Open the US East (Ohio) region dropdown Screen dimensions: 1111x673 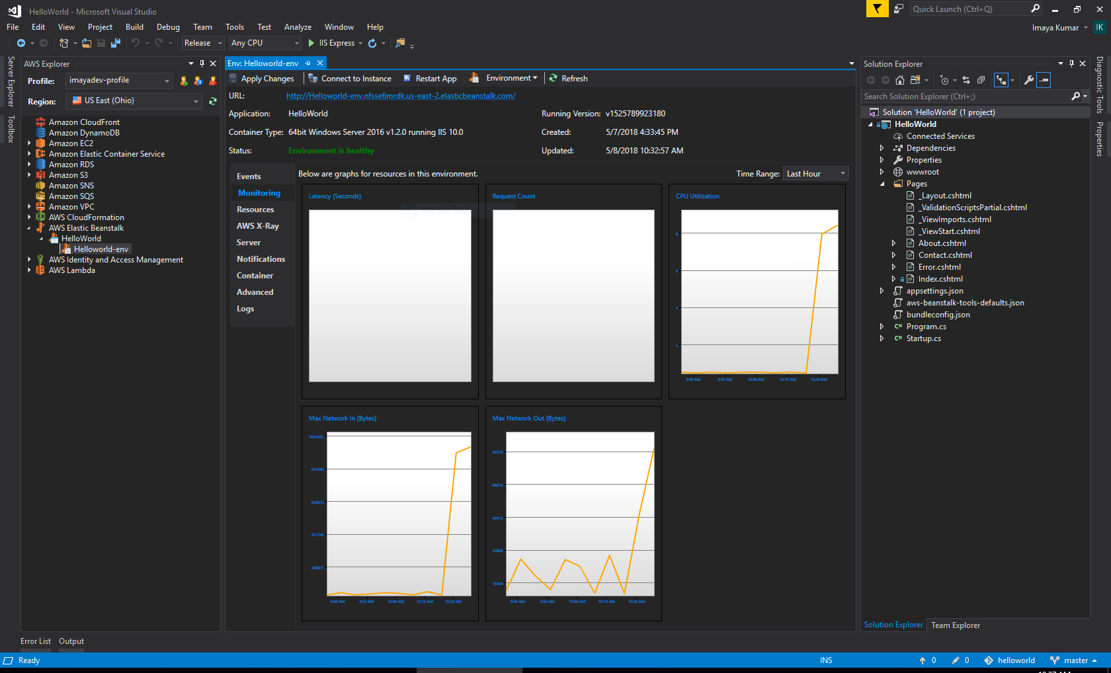coord(134,101)
